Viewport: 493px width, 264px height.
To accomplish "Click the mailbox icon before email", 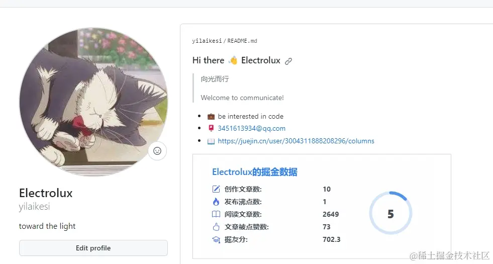I will click(x=211, y=128).
